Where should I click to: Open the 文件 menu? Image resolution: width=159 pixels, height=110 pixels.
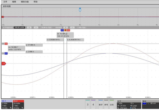point(5,2)
